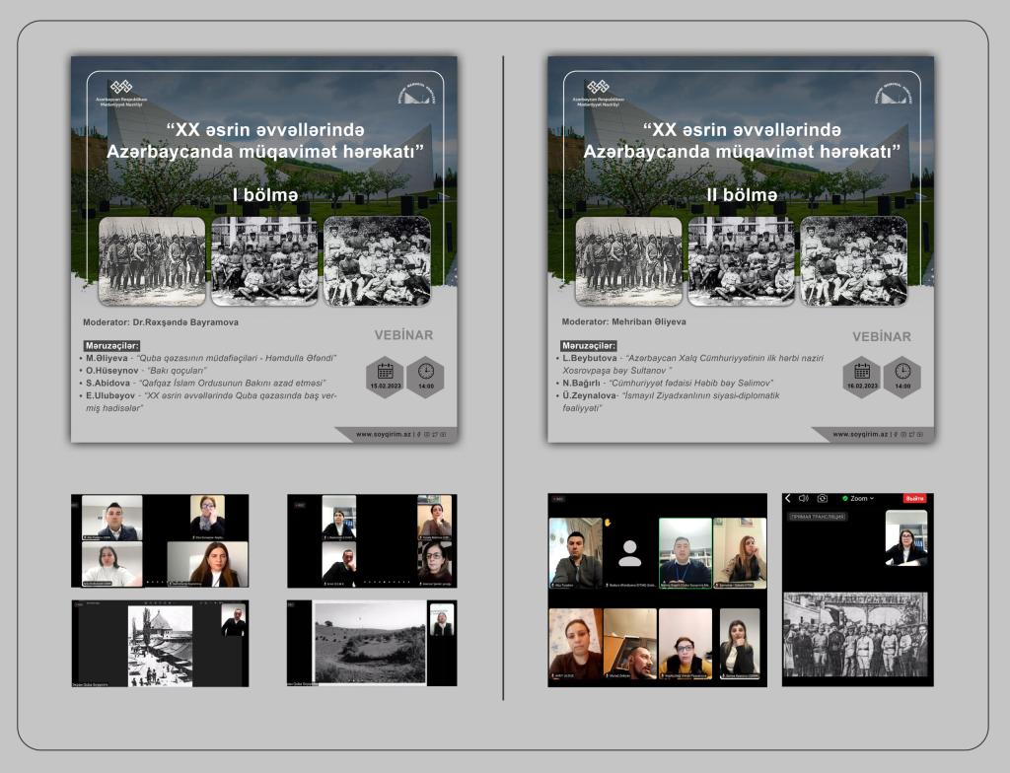Click the clock icon on I bölmə poster
This screenshot has height=773, width=1010.
(x=426, y=372)
